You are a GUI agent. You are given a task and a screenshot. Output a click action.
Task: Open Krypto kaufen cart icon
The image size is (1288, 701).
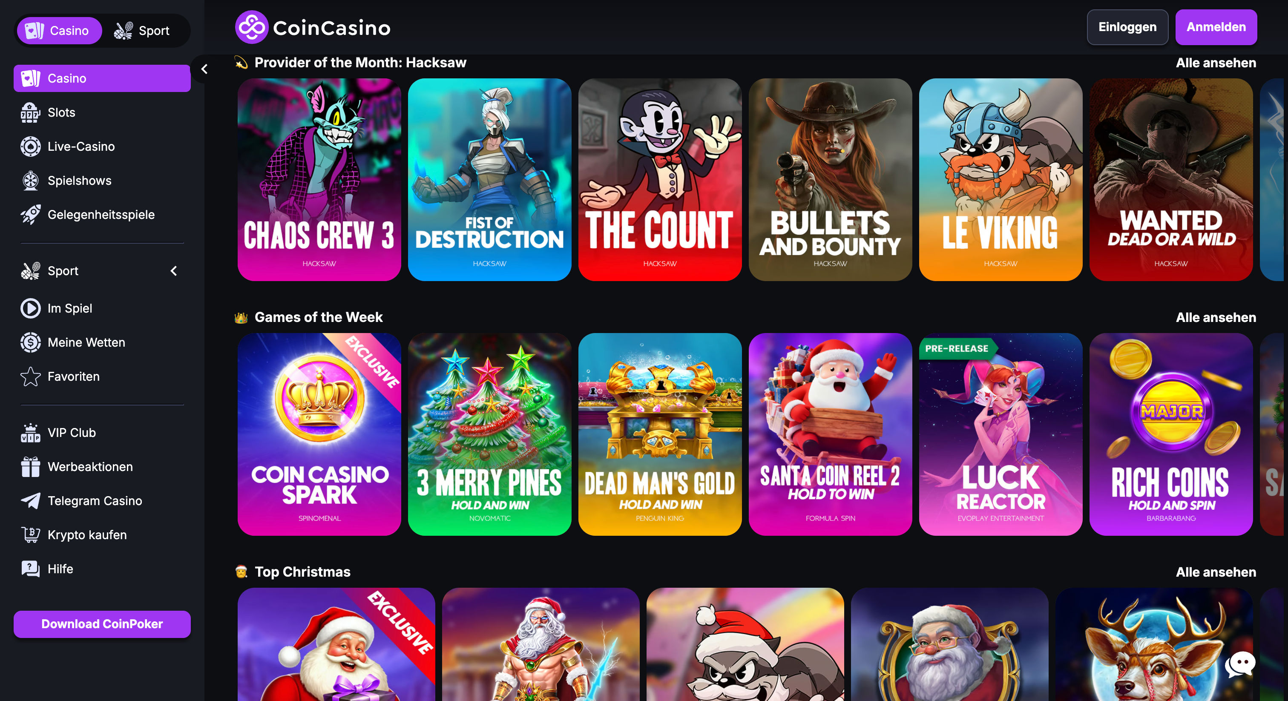pyautogui.click(x=31, y=534)
